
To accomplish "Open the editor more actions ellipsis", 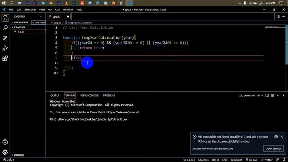I will (283, 17).
